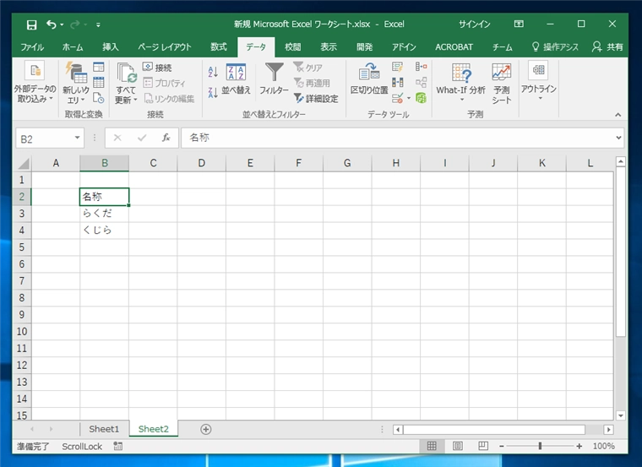This screenshot has width=642, height=467.
Task: Expand the formula bar
Action: pyautogui.click(x=618, y=138)
